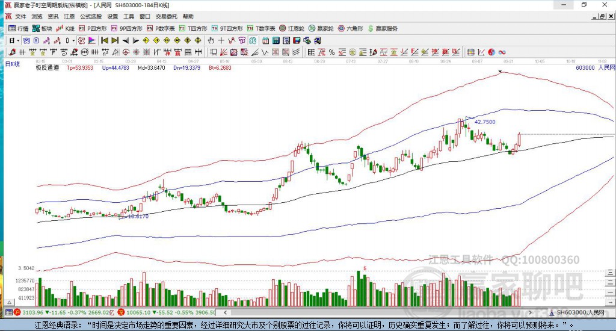Open the 行情 quotes view
Screen dimensions: 616x331
(x=18, y=28)
